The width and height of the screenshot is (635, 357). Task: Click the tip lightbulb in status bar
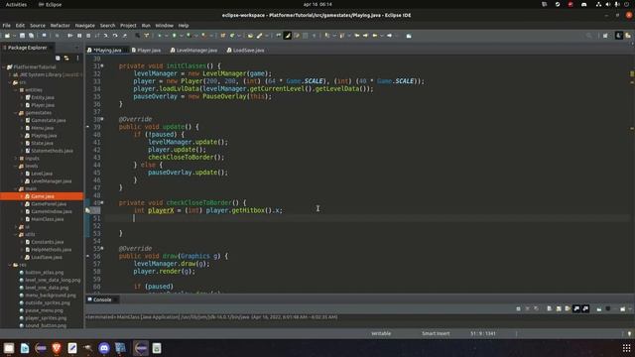629,333
